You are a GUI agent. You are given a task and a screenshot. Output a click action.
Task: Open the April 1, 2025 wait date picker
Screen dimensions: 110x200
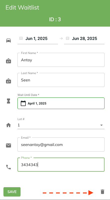tap(61, 103)
